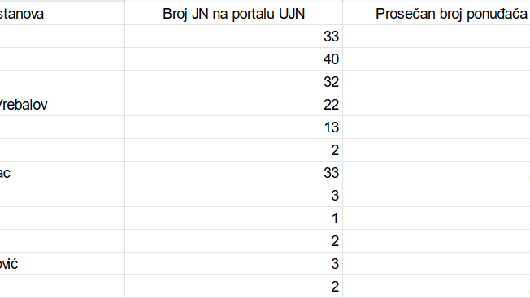Select the "Broj JN na portalu UJN" header cell
530x298 pixels.
tap(233, 14)
